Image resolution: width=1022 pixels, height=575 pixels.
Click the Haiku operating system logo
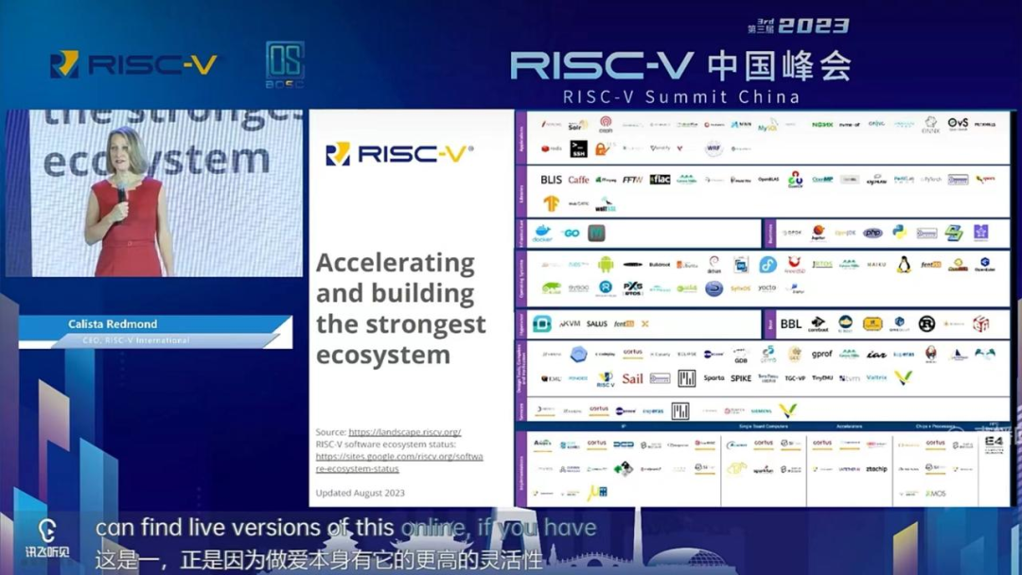(x=876, y=265)
